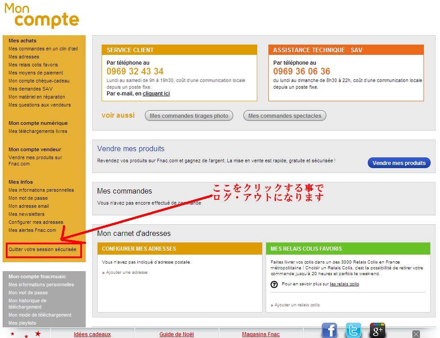Screen dimensions: 440x338
Task: Open Mes informations personnelles under Mes Infos
Action: pos(41,190)
